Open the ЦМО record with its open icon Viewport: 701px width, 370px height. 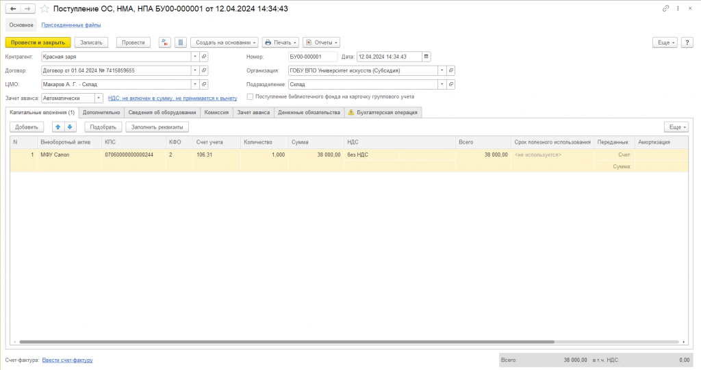pyautogui.click(x=204, y=84)
